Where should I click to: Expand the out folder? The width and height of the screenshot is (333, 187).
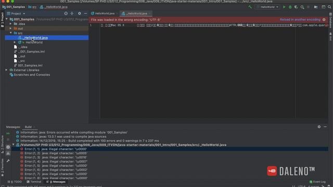[x=10, y=29]
